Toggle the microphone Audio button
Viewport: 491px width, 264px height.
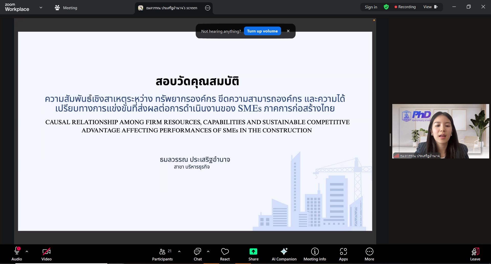click(x=17, y=254)
